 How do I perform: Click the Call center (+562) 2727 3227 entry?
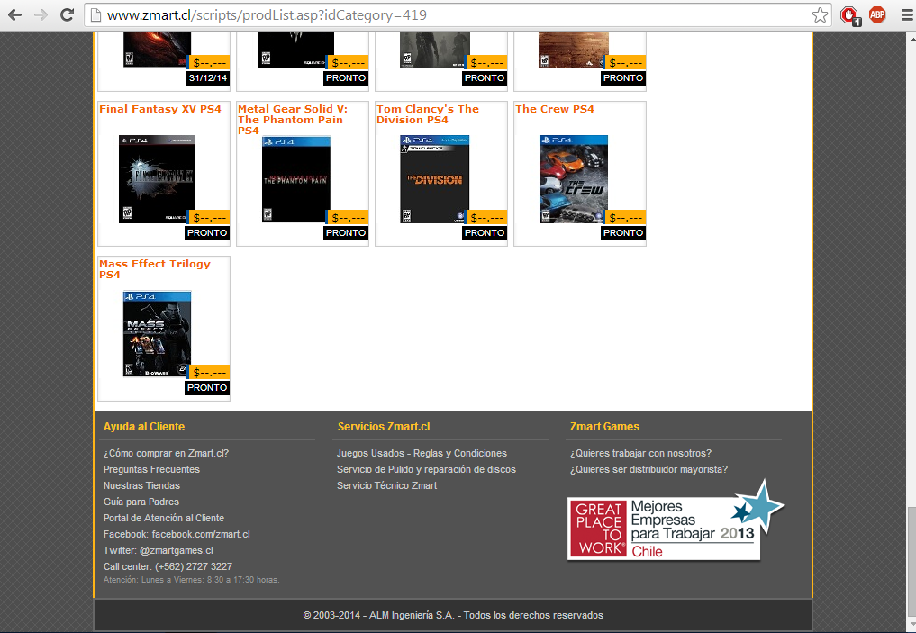(168, 567)
